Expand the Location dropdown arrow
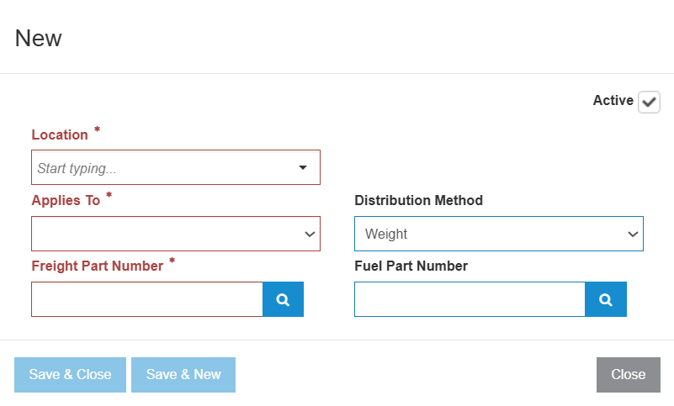Screen dimensions: 674x406 click(x=303, y=167)
